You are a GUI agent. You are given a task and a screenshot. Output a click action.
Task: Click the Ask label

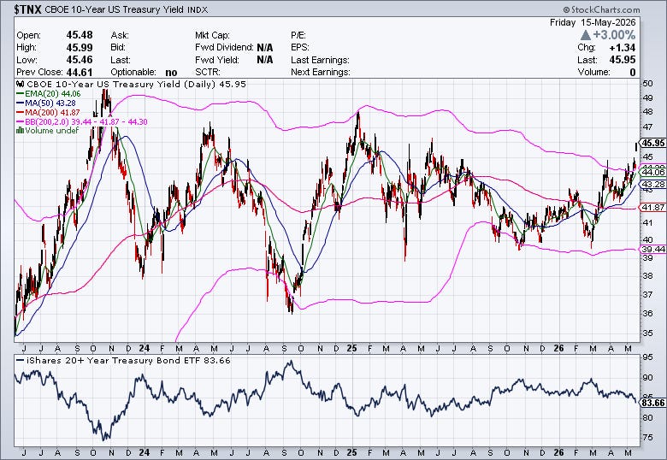(120, 35)
